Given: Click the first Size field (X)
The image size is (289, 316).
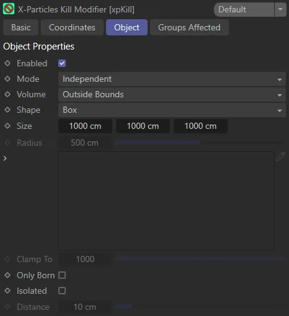Looking at the screenshot, I should click(x=85, y=126).
